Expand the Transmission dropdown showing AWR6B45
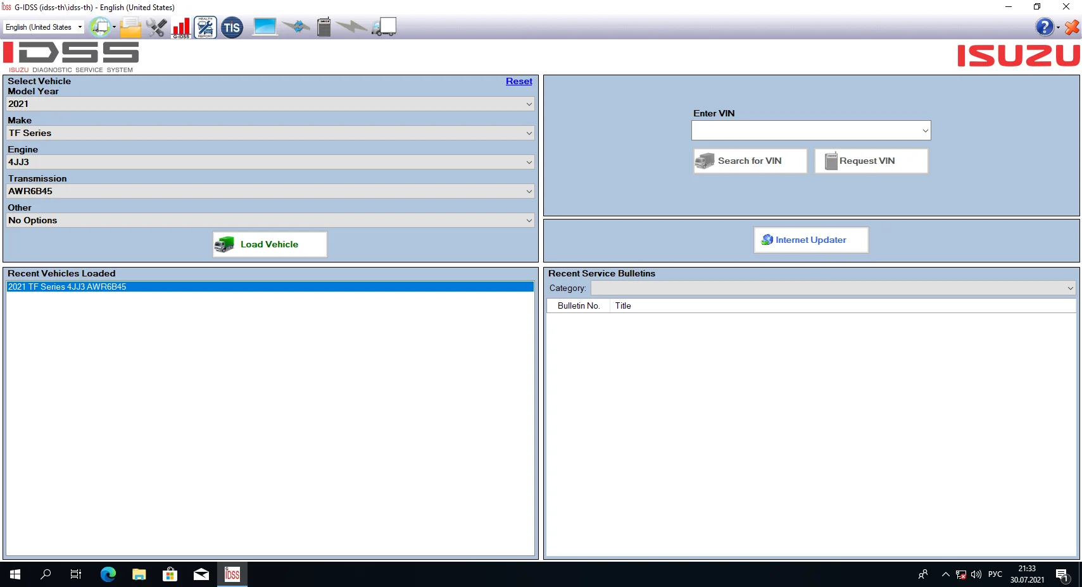Screen dimensions: 1082x587 coord(529,191)
